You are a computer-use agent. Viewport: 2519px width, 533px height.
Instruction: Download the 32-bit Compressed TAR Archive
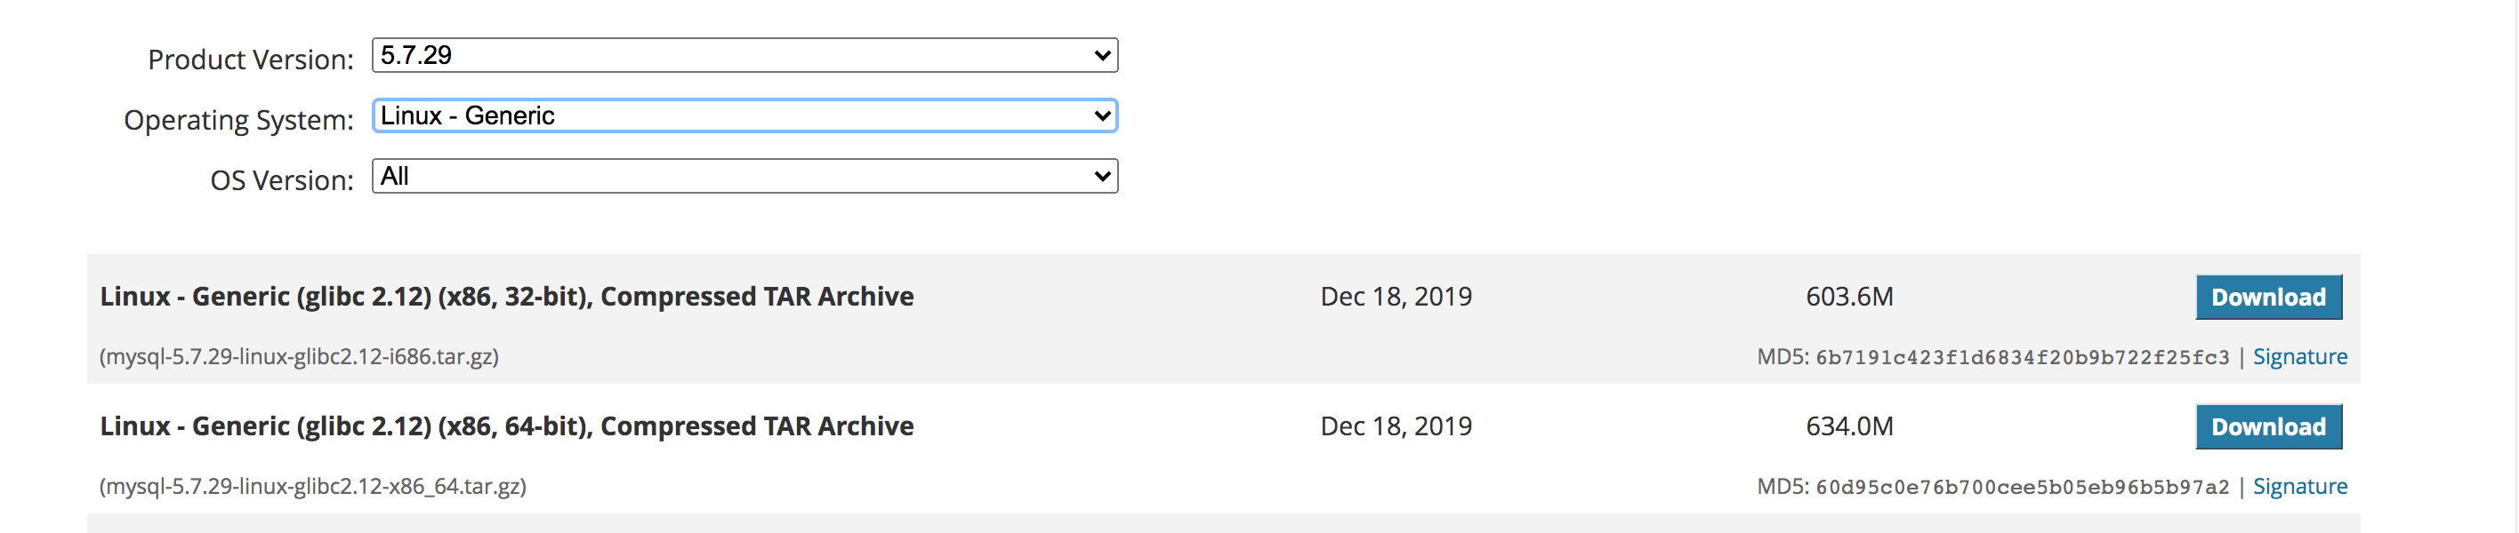click(x=2269, y=298)
